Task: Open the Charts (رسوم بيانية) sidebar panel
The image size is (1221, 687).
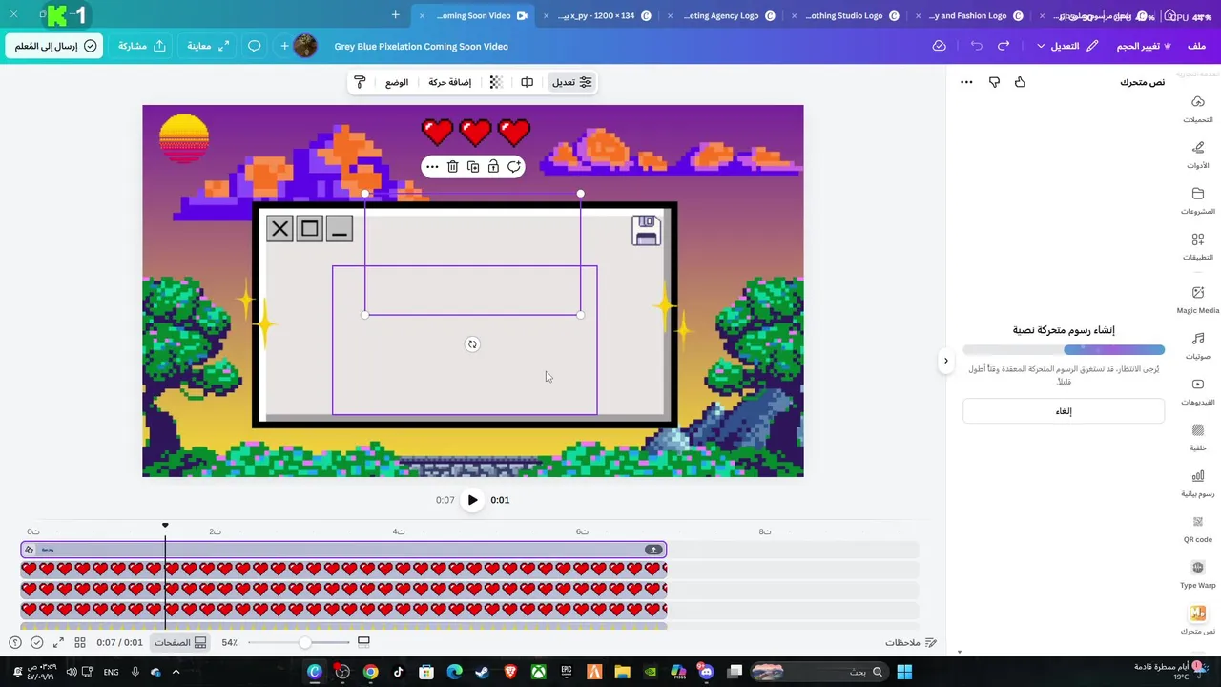Action: pyautogui.click(x=1198, y=484)
